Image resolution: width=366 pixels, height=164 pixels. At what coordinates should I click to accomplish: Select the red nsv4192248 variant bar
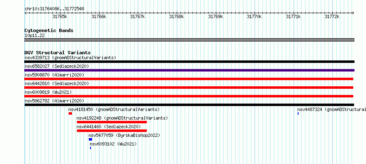click(x=112, y=122)
